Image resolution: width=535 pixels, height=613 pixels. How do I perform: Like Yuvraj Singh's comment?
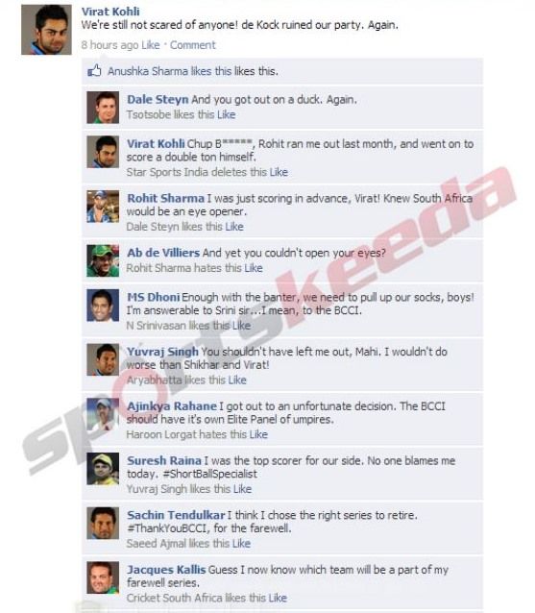(237, 380)
